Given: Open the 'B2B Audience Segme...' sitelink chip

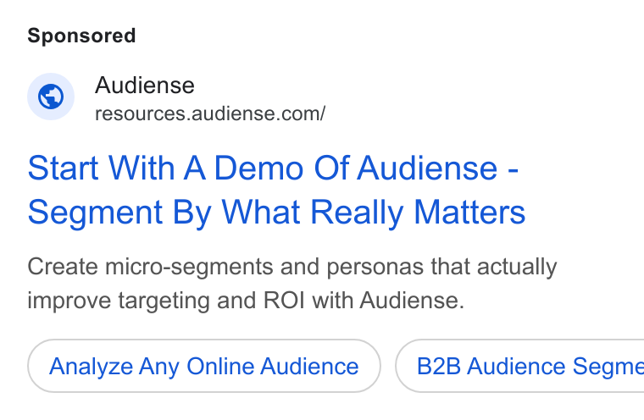Looking at the screenshot, I should 520,366.
